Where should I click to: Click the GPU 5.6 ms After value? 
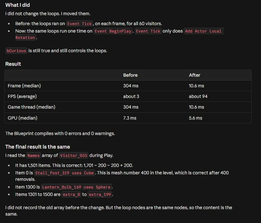click(x=195, y=118)
